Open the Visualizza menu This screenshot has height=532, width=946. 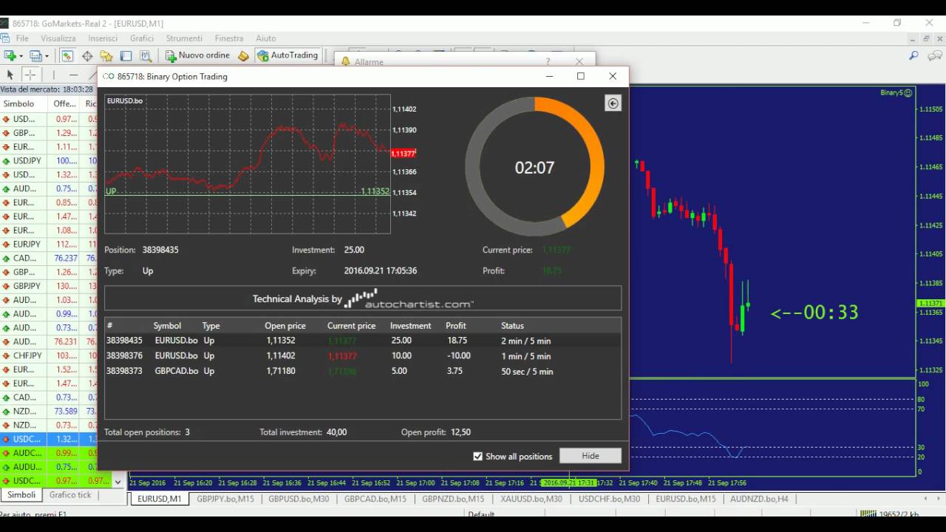click(x=58, y=38)
